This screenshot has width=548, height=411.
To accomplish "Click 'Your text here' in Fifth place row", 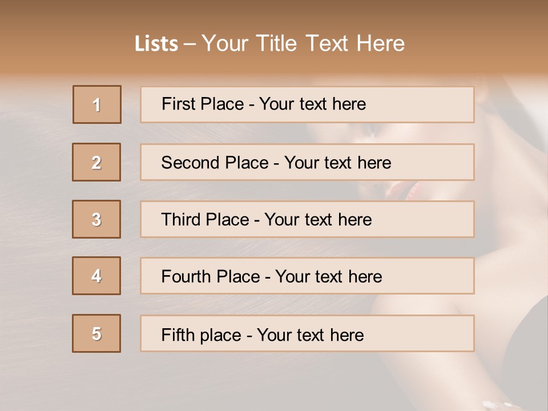I will coord(310,335).
